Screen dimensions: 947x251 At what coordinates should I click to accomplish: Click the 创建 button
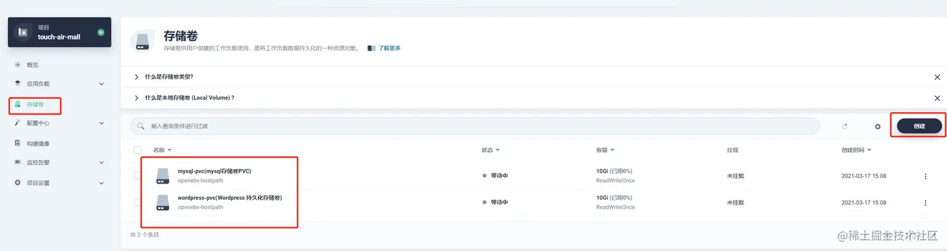(x=919, y=126)
